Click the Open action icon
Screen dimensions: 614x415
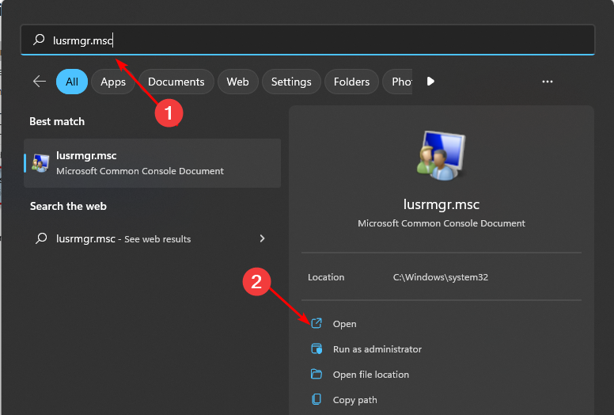(316, 323)
